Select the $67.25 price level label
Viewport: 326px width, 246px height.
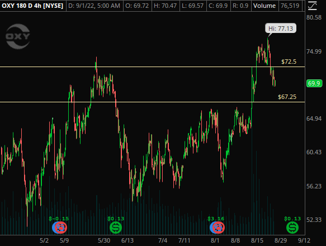(287, 97)
